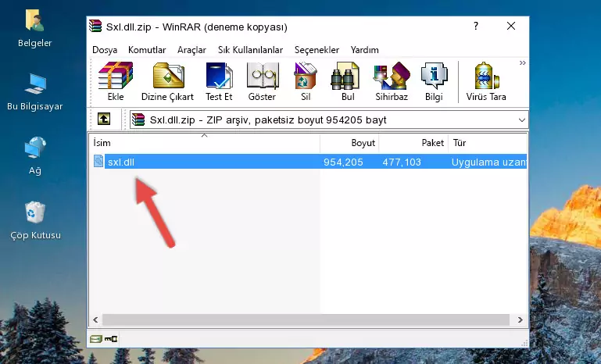This screenshot has width=601, height=364.
Task: Click the Uygulama uzantısı type cell
Action: (x=488, y=162)
